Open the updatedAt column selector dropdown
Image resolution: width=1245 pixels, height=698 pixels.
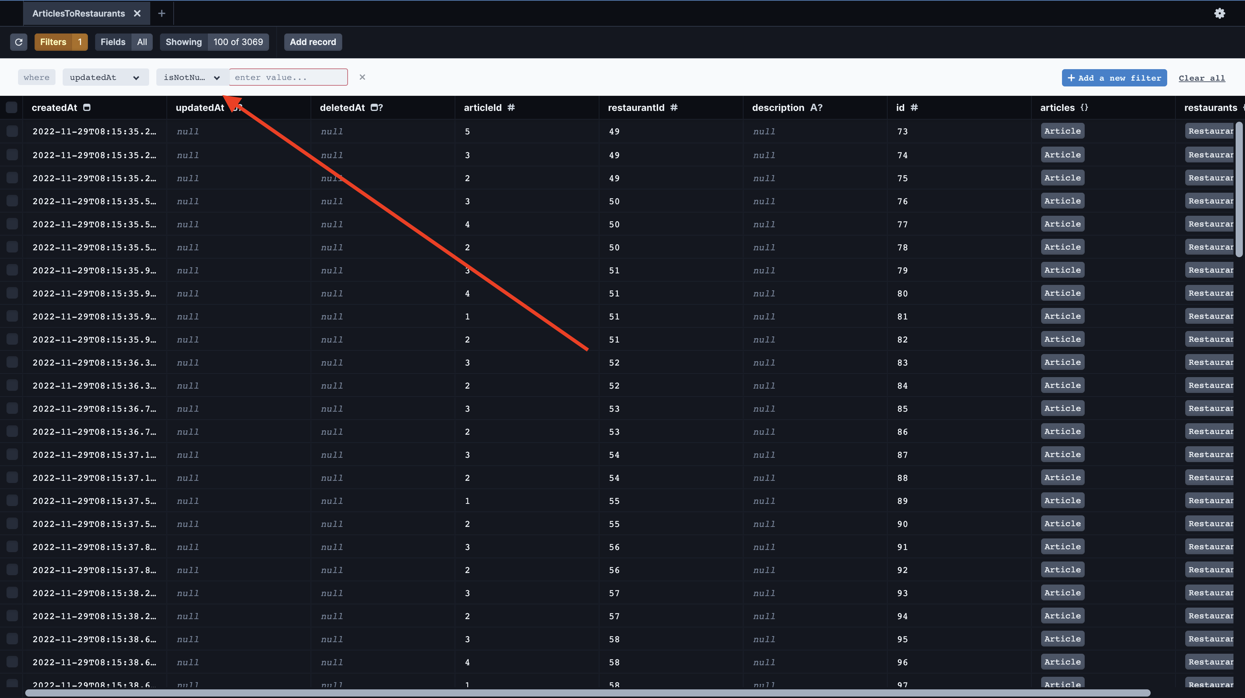105,77
